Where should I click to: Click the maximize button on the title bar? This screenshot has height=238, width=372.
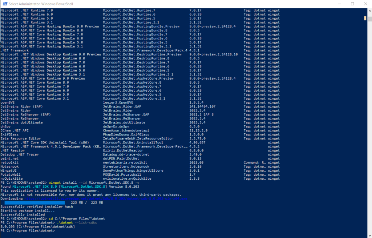pyautogui.click(x=352, y=3)
